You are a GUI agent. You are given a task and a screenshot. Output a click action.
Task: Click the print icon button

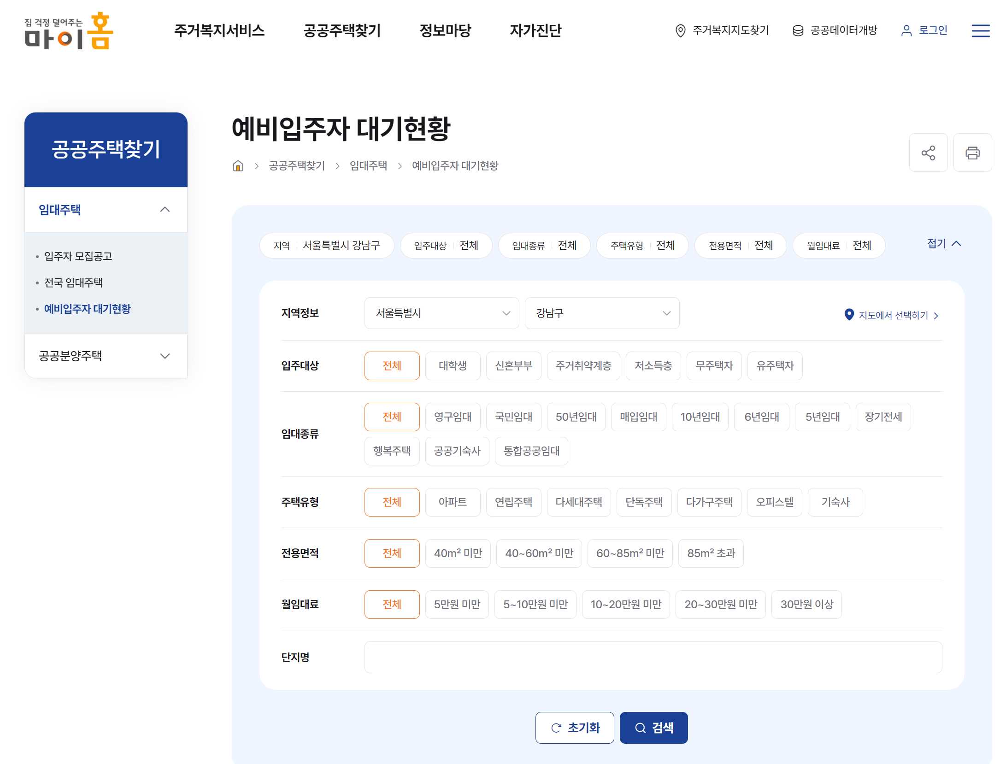[972, 153]
